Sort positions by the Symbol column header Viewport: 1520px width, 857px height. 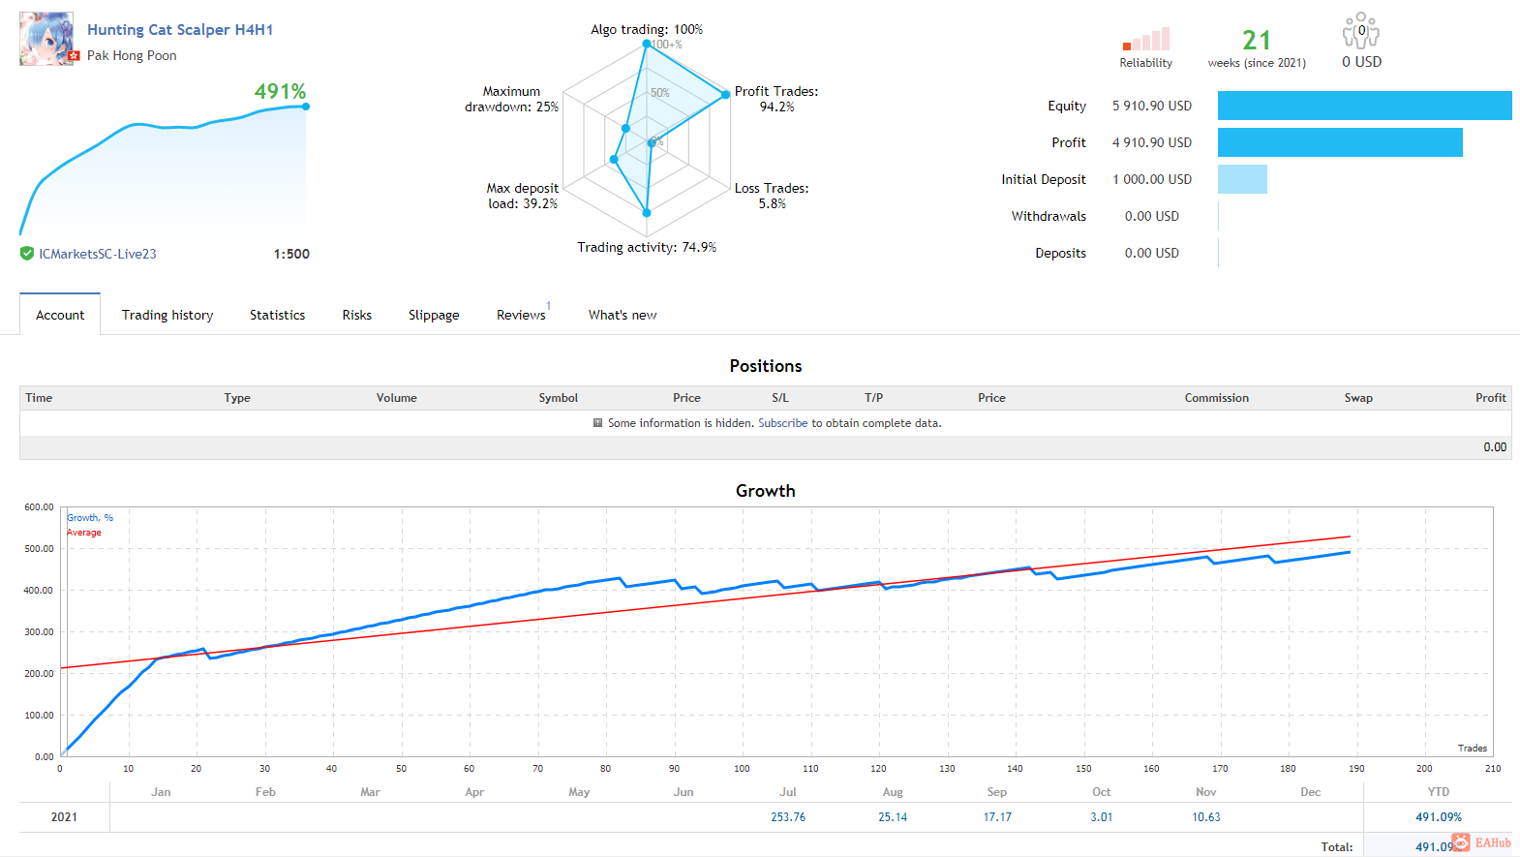(x=558, y=398)
